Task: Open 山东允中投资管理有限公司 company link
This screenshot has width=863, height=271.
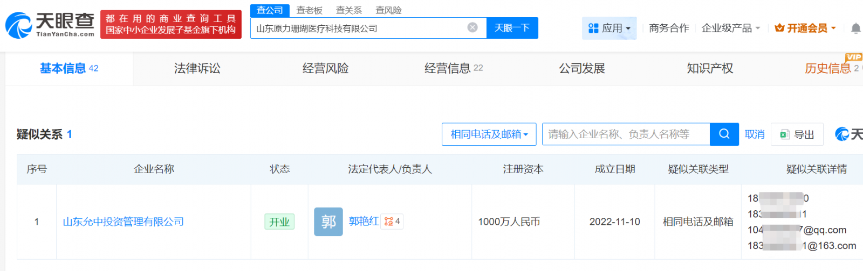Action: [123, 222]
